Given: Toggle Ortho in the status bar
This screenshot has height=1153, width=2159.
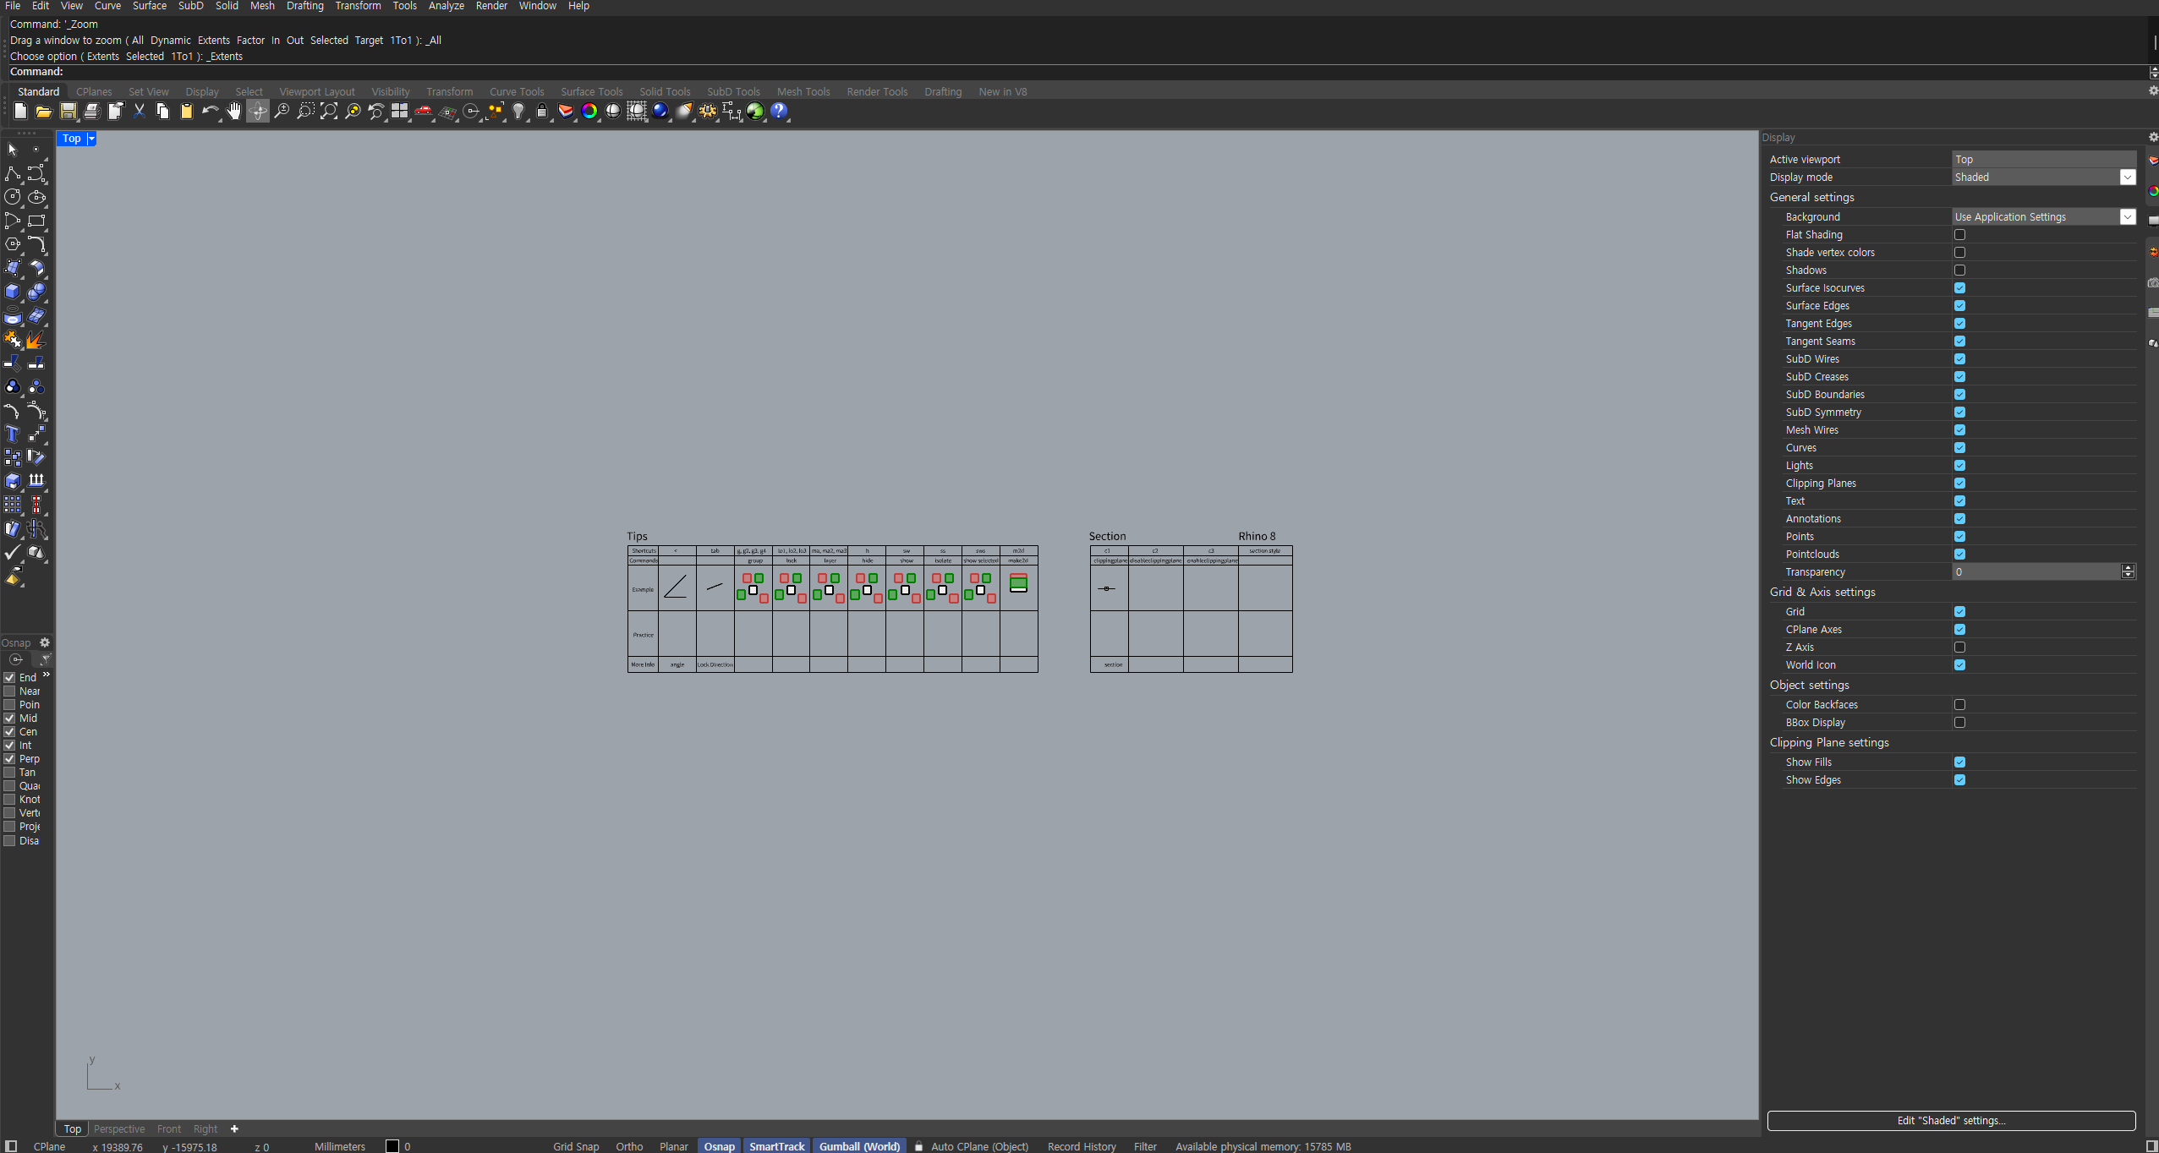Looking at the screenshot, I should (629, 1146).
